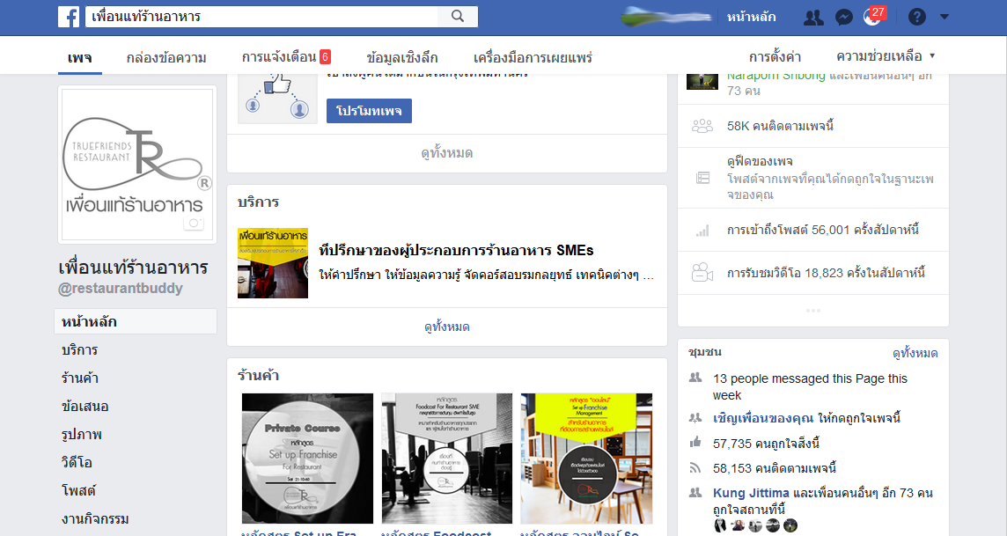This screenshot has height=536, width=1007.
Task: Open the Foodcost For Restaurant SME product image
Action: pos(447,459)
